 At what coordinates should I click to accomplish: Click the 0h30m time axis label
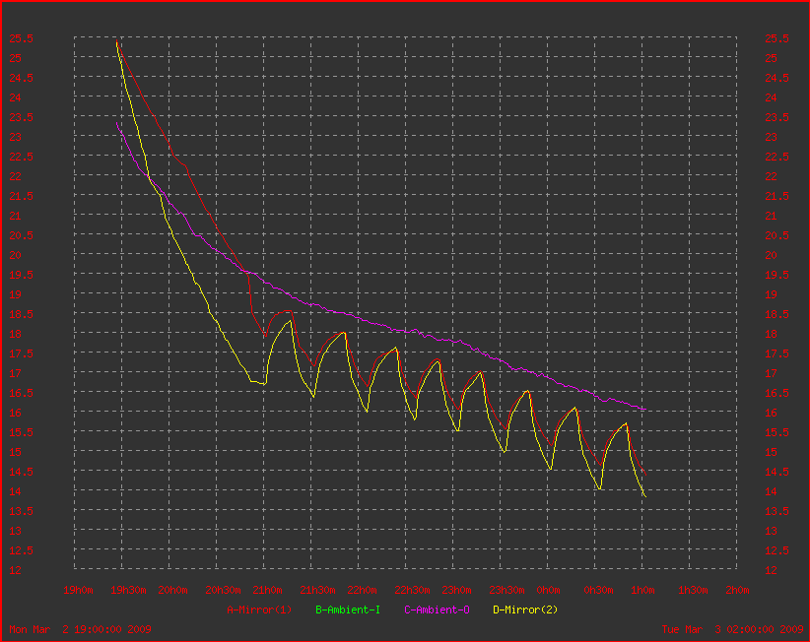pos(598,590)
